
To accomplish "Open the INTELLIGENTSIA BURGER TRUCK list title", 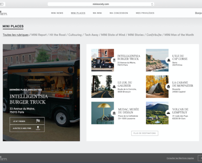I will 129,57.
